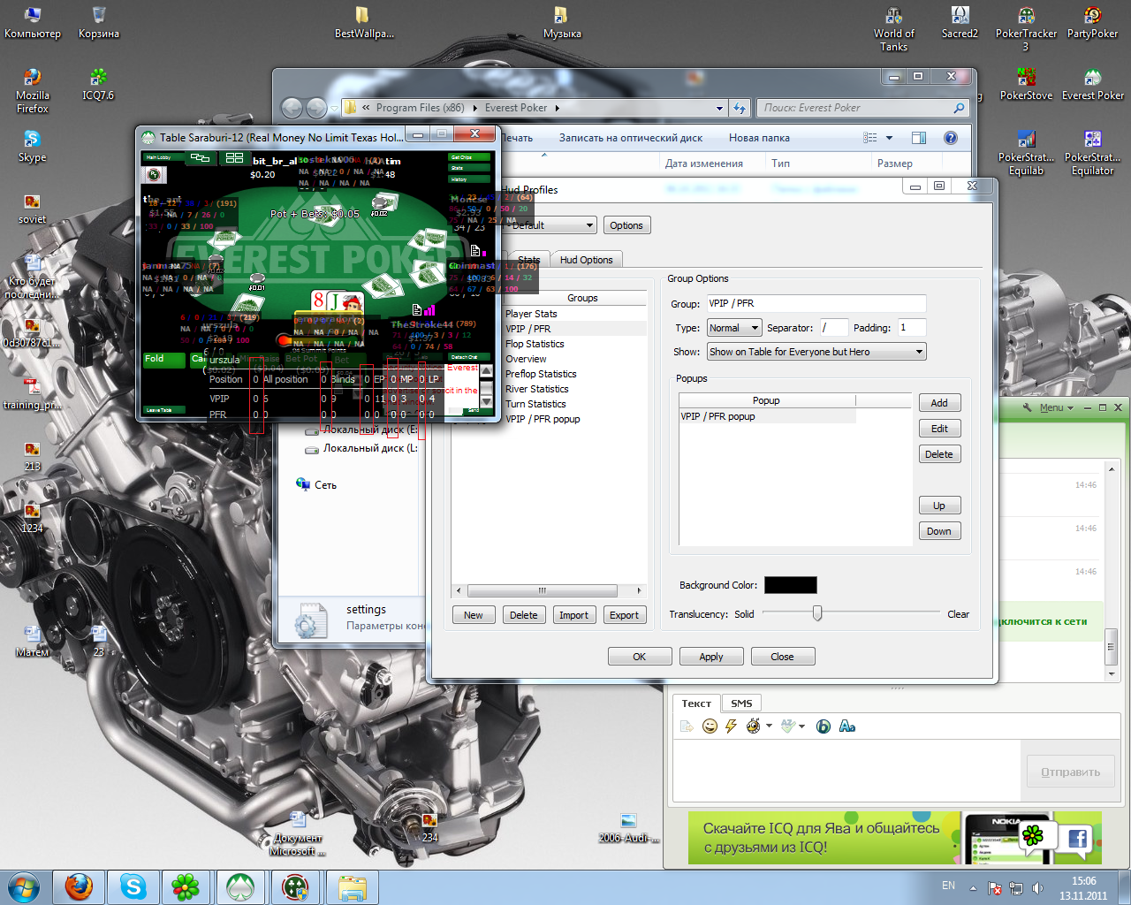Click the Options button
The image size is (1131, 905).
coord(626,225)
